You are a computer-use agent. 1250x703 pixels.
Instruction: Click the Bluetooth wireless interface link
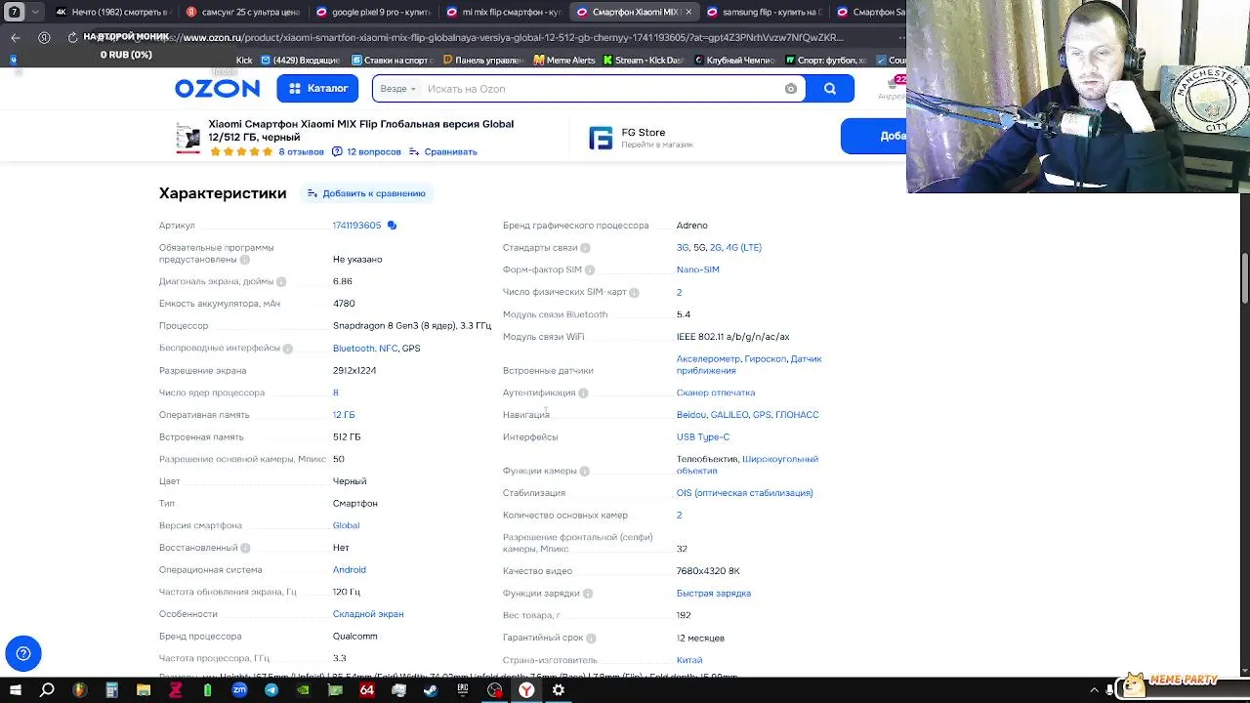[353, 349]
